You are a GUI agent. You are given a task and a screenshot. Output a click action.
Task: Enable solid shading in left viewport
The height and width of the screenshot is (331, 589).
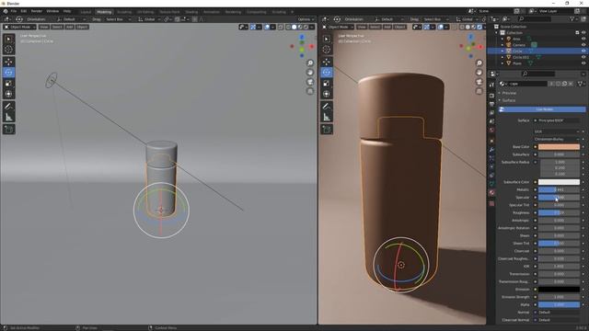(294, 27)
